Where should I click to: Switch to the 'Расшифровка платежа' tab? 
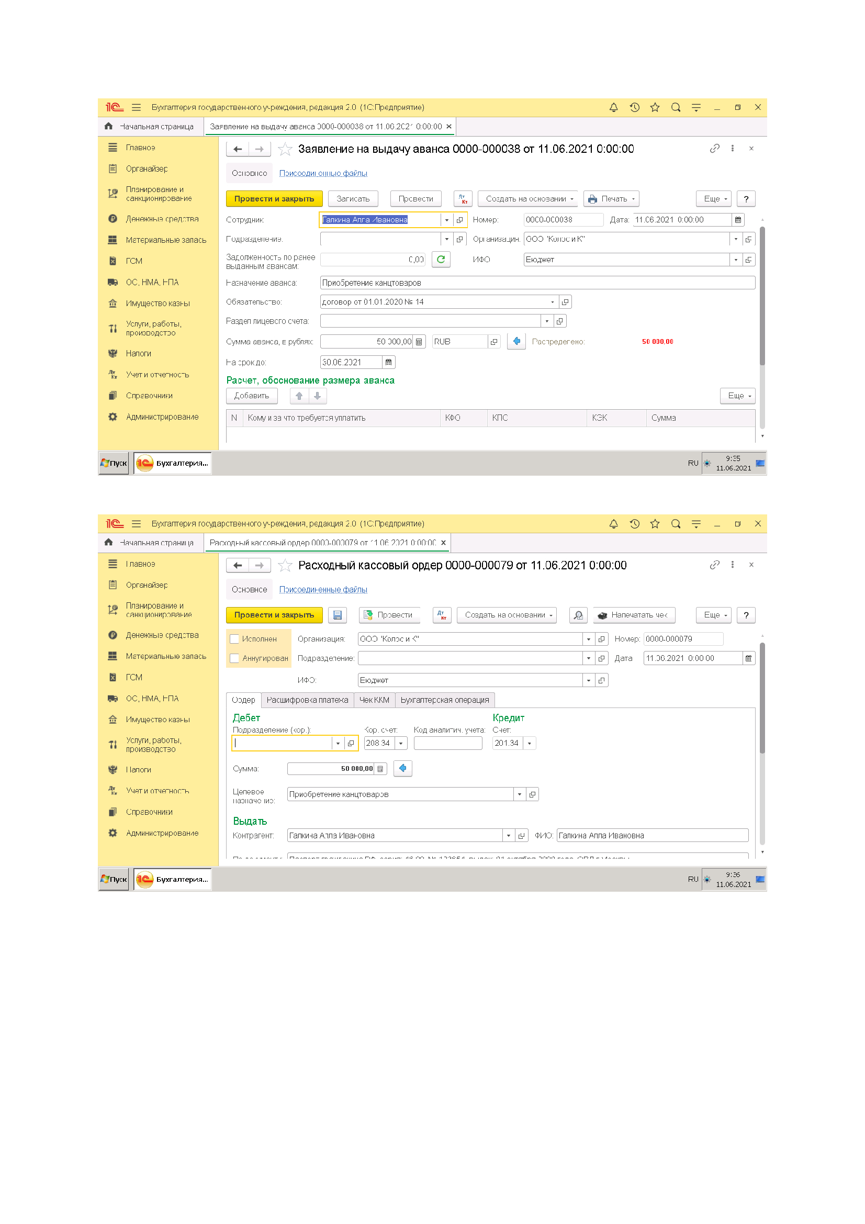coord(307,700)
